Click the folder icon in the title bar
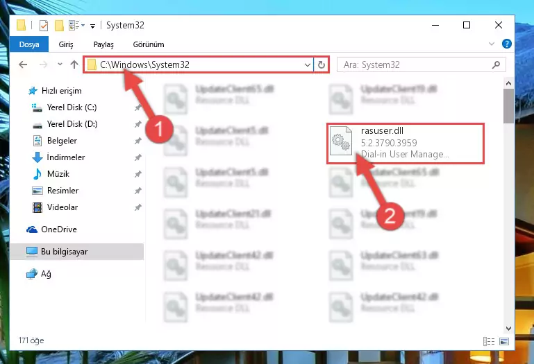The height and width of the screenshot is (364, 534). point(21,25)
